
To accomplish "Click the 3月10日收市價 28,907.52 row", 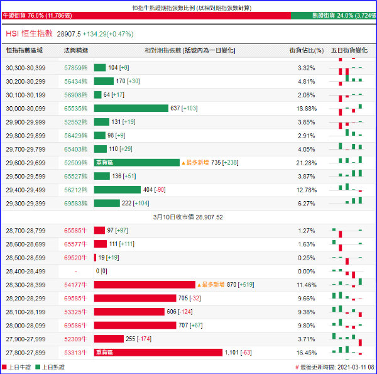I will coord(188,217).
